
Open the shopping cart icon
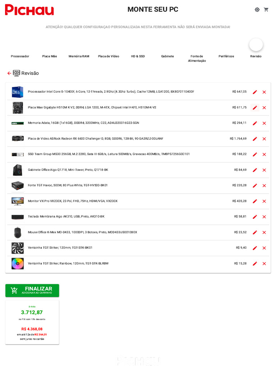[x=266, y=10]
